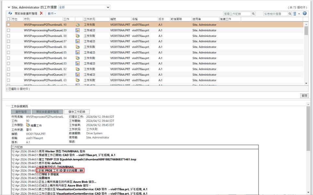The height and width of the screenshot is (195, 313).
Task: Click the magnifier next to 搜尋工作記錄
Action: point(253,14)
